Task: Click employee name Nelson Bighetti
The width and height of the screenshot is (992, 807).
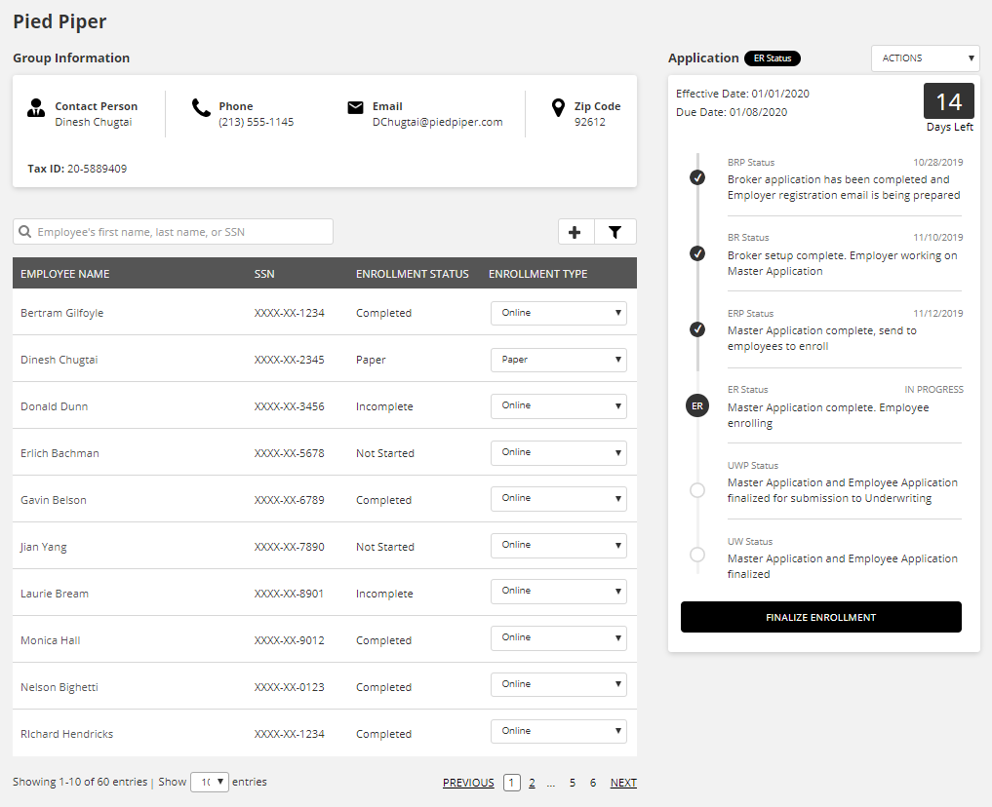Action: [59, 687]
